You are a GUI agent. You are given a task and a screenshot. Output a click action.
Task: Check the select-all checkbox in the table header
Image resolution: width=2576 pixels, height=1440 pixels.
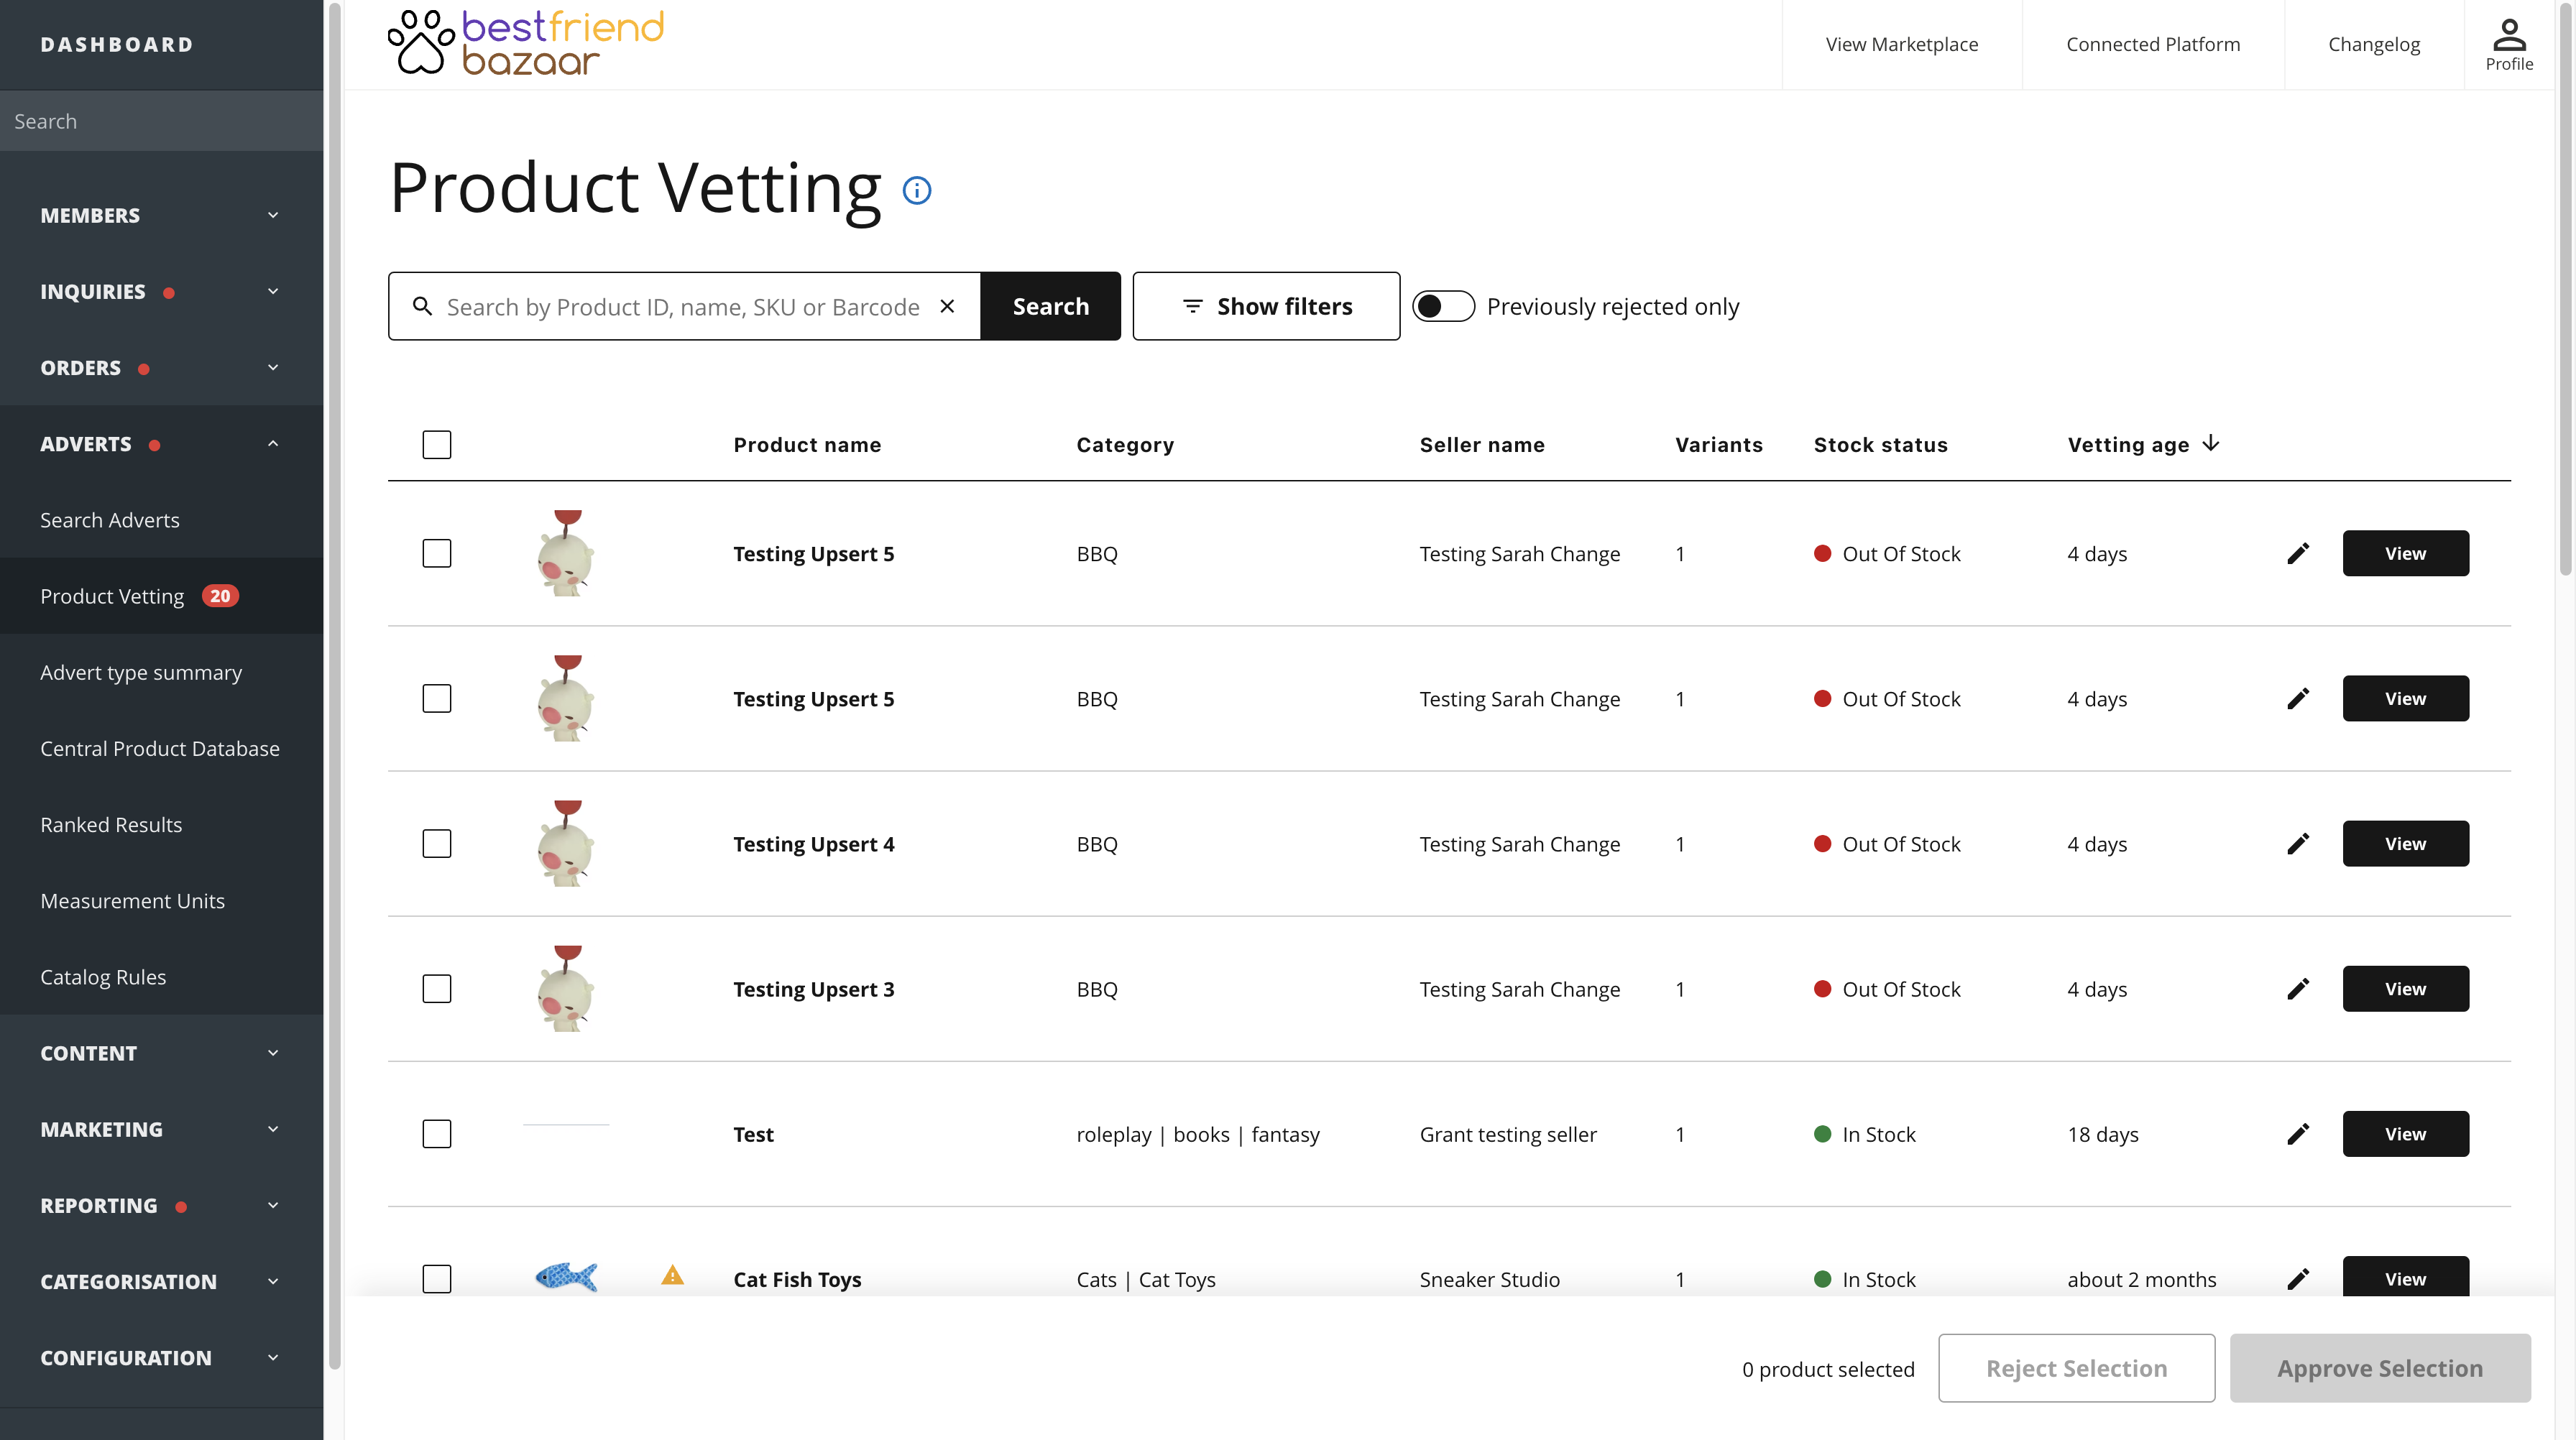tap(437, 444)
